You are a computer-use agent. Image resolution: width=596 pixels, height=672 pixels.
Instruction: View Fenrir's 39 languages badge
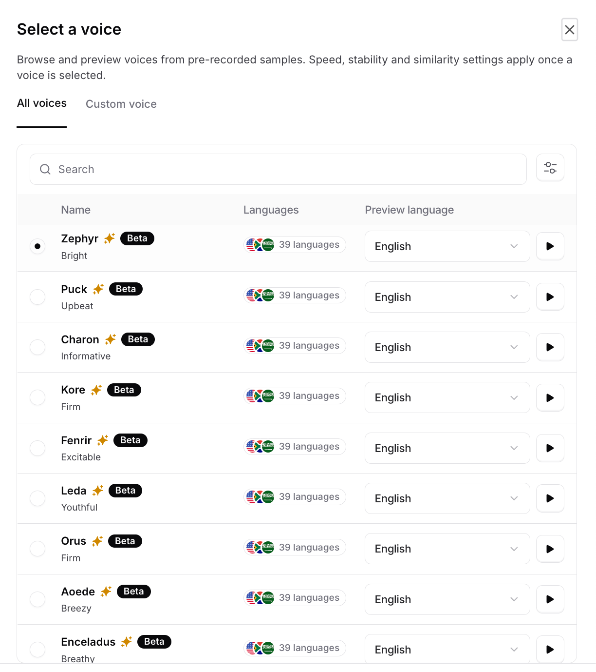click(x=295, y=446)
